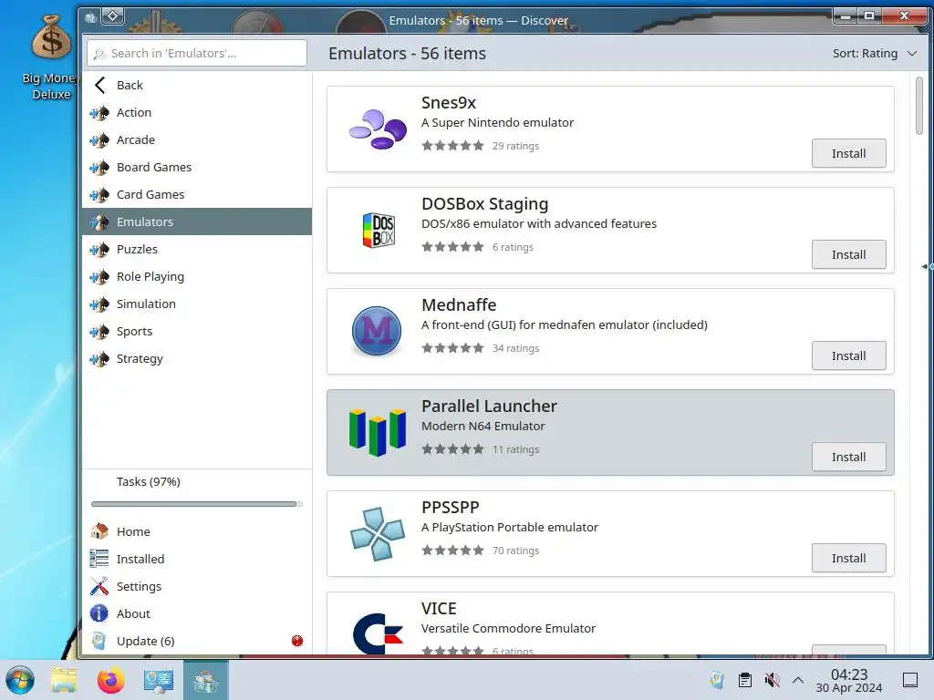This screenshot has height=700, width=934.
Task: Click the 'VICE' title text
Action: click(439, 609)
